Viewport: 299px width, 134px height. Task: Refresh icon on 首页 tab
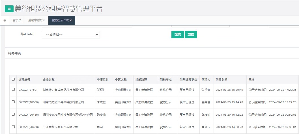tap(20, 20)
